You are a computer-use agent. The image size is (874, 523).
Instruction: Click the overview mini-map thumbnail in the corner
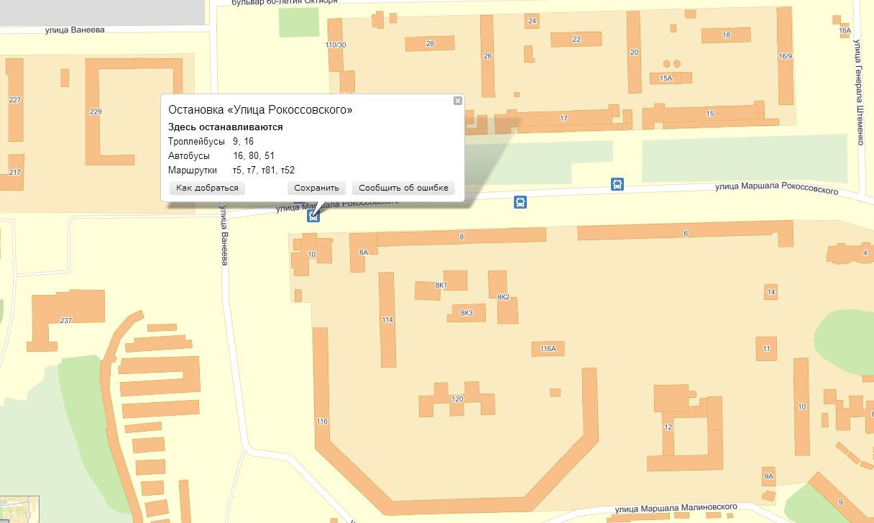[19, 509]
